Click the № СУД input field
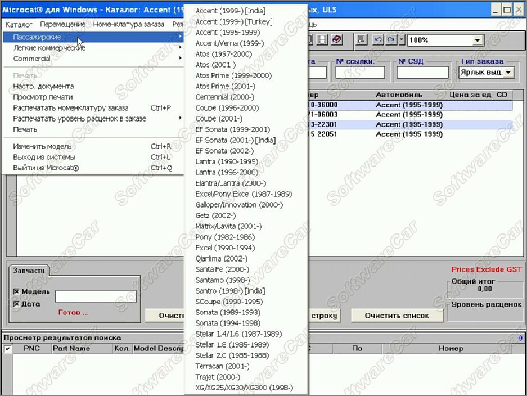The image size is (527, 396). click(x=422, y=73)
